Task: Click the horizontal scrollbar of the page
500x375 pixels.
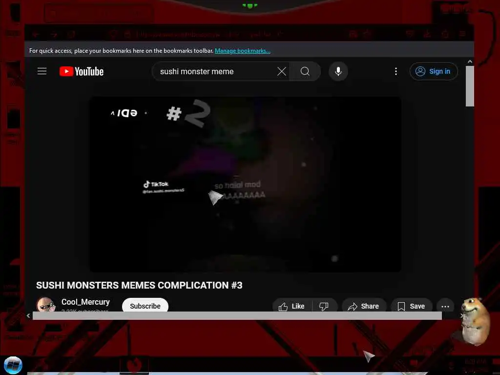Action: (237, 316)
